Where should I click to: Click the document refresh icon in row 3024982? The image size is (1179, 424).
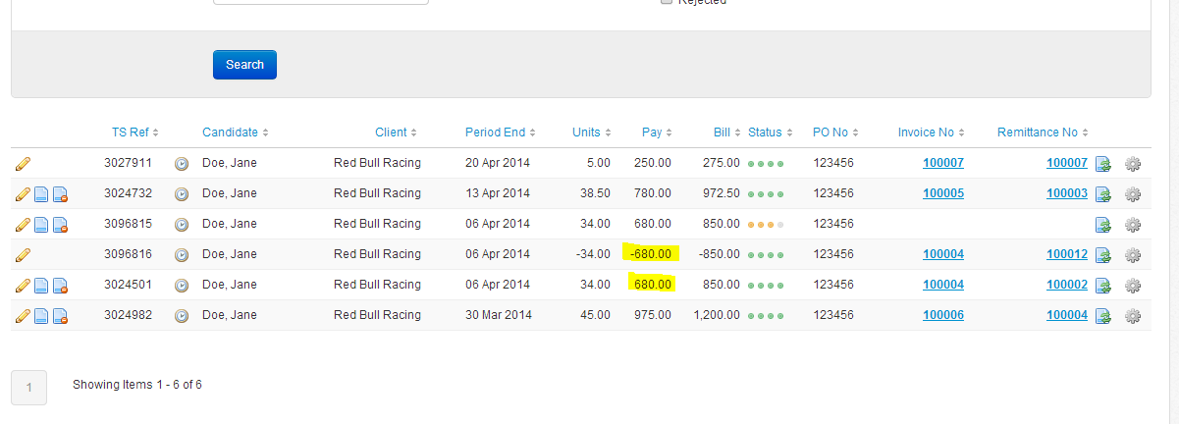pyautogui.click(x=1103, y=316)
